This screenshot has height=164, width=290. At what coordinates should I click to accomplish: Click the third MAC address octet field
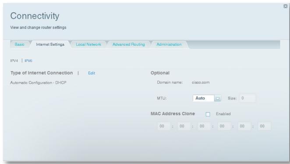pyautogui.click(x=204, y=126)
